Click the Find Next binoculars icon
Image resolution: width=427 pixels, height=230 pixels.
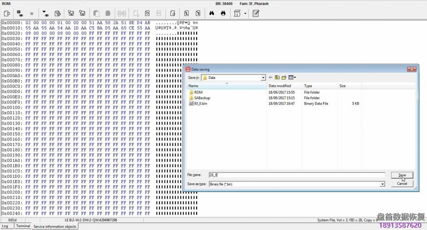point(223,13)
